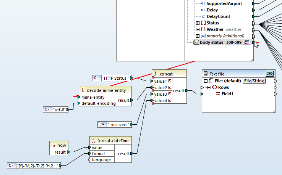Image resolution: width=282 pixels, height=175 pixels.
Task: Click delete icon next to value4
Action: tap(169, 101)
